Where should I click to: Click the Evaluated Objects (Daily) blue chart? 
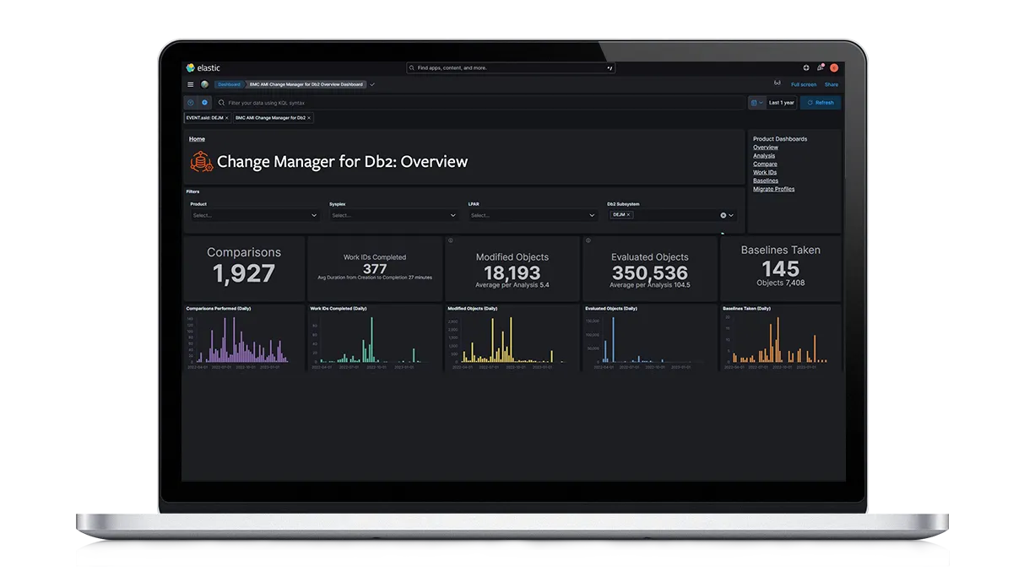[650, 337]
